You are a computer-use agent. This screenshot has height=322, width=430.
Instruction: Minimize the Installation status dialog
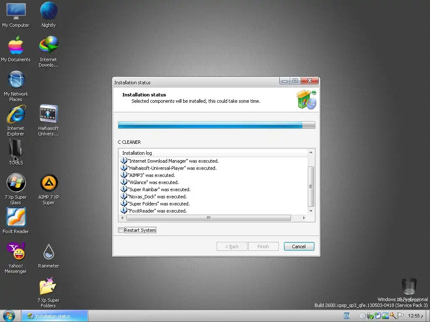click(x=285, y=81)
